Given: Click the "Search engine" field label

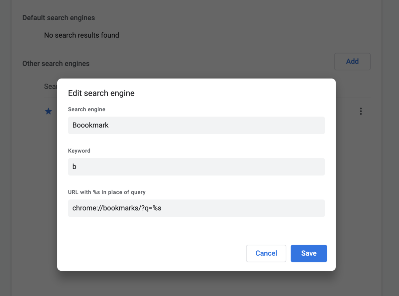Looking at the screenshot, I should (x=86, y=109).
